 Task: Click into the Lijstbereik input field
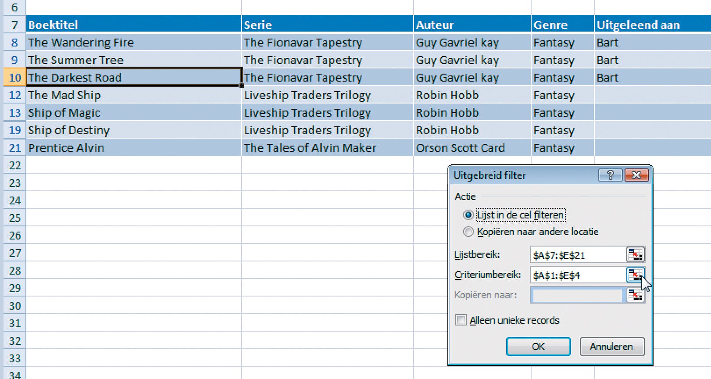pyautogui.click(x=577, y=255)
